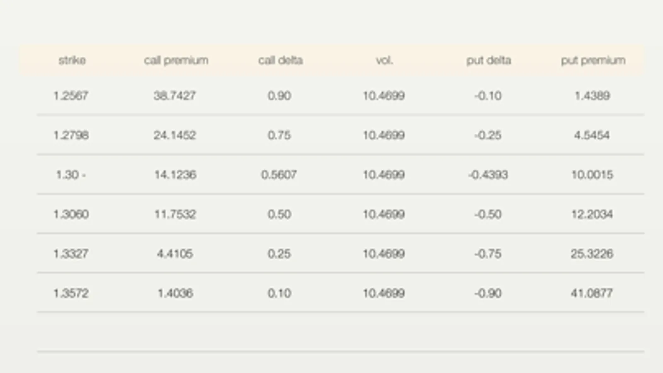Click the "put delta" column header
The image size is (663, 373).
pos(488,60)
